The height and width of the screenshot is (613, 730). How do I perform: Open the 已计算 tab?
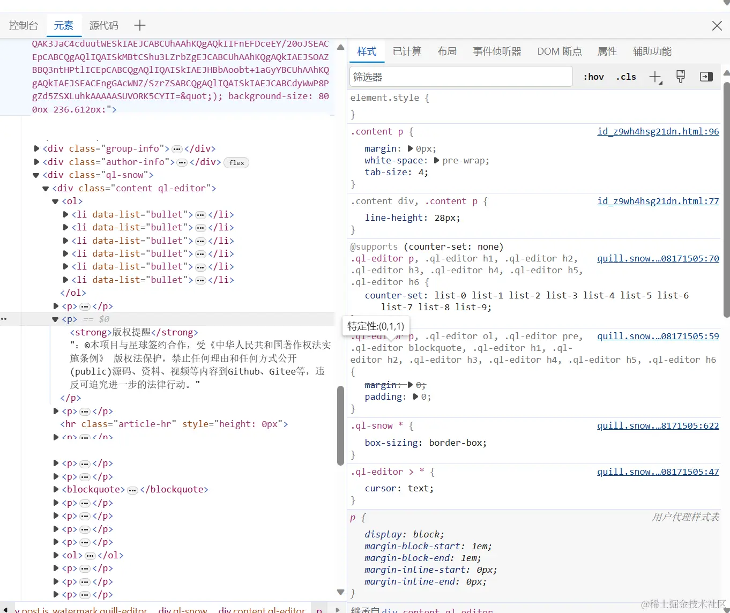407,51
